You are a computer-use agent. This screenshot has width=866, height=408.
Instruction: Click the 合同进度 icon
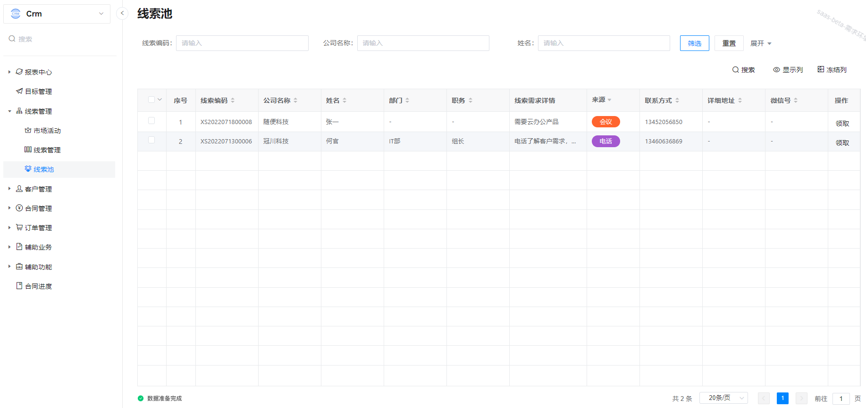point(19,286)
